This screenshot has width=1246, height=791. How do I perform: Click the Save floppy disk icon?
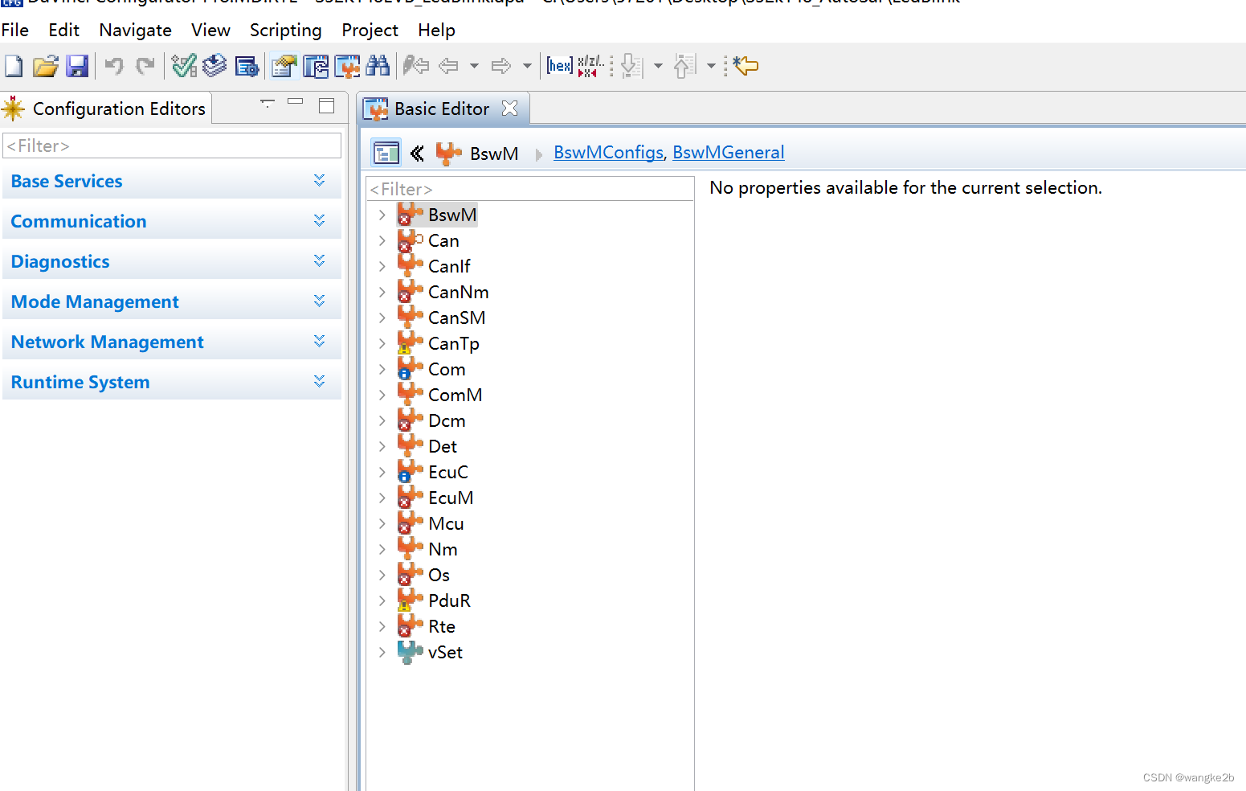pos(77,66)
